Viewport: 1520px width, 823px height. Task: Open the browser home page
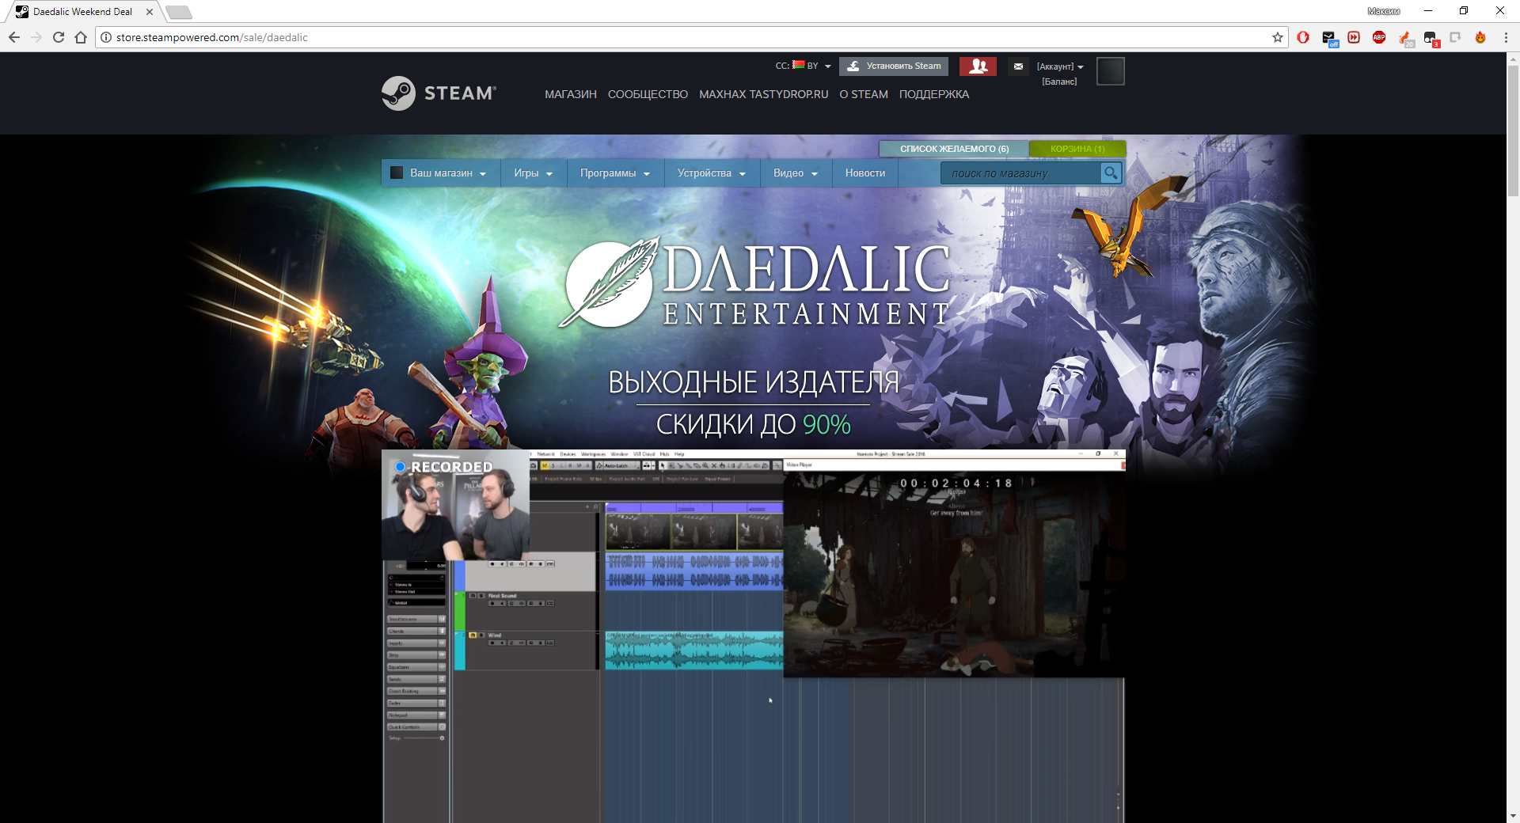pos(81,37)
